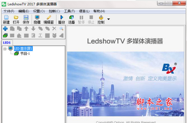
Task: Click the greyed copy icon beside the blue plus
Action: [12, 29]
